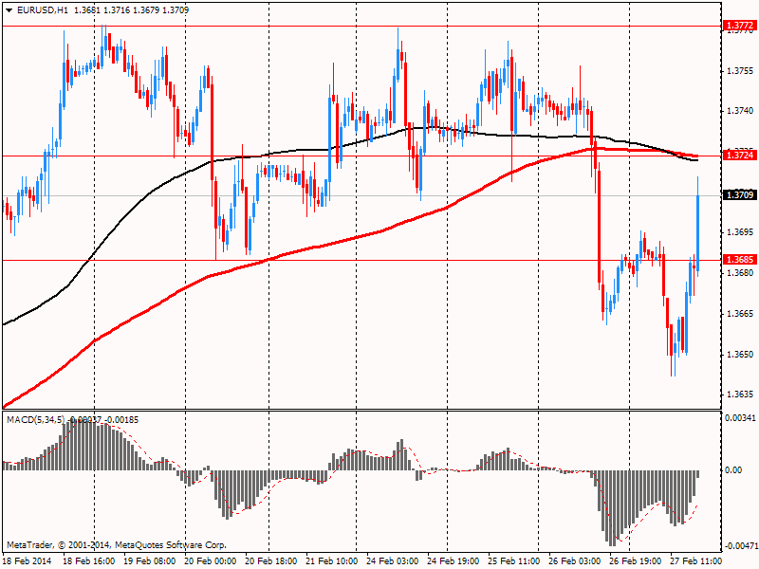Click the 21 Feb 10:00 time label
This screenshot has width=759, height=569.
coord(332,560)
